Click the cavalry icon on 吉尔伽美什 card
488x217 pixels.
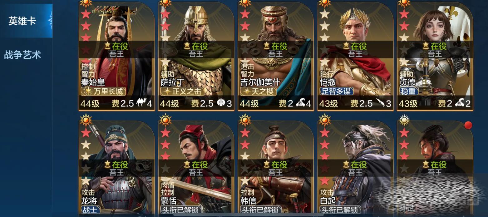pos(300,103)
